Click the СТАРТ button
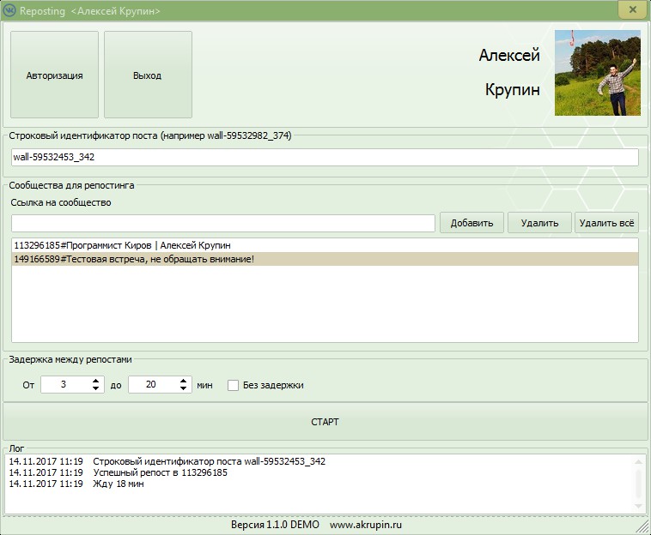The height and width of the screenshot is (535, 651). (x=325, y=422)
